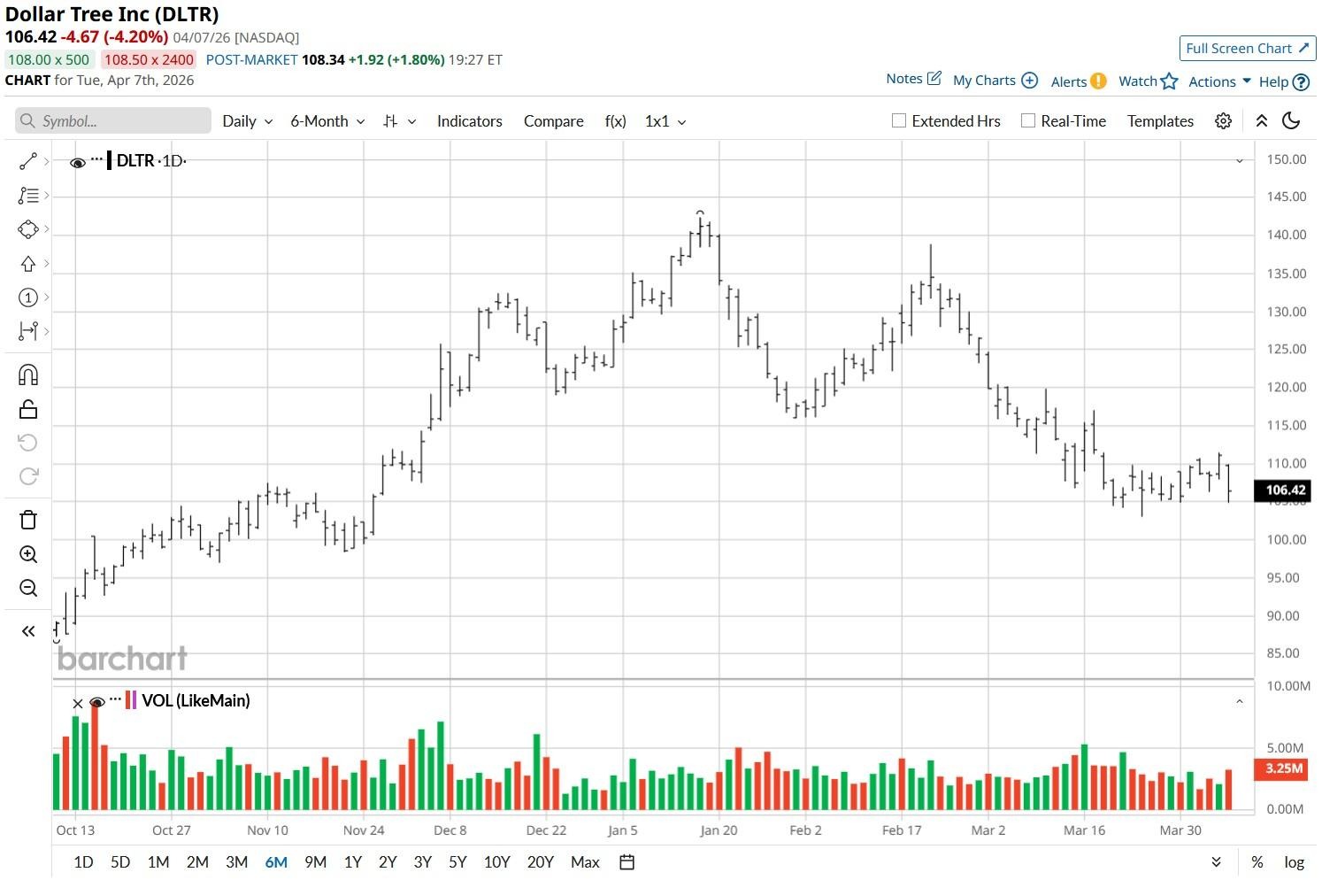Image resolution: width=1322 pixels, height=880 pixels.
Task: Expand the 6-Month period dropdown
Action: (327, 121)
